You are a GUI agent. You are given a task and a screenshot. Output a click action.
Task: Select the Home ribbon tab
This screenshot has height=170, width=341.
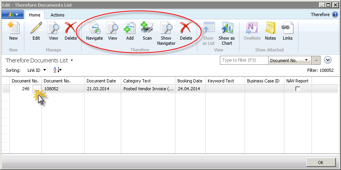(x=35, y=15)
